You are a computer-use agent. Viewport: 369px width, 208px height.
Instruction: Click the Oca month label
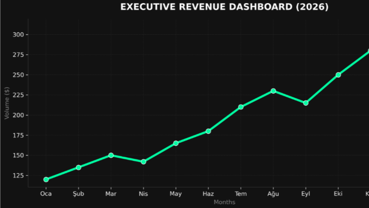point(46,194)
